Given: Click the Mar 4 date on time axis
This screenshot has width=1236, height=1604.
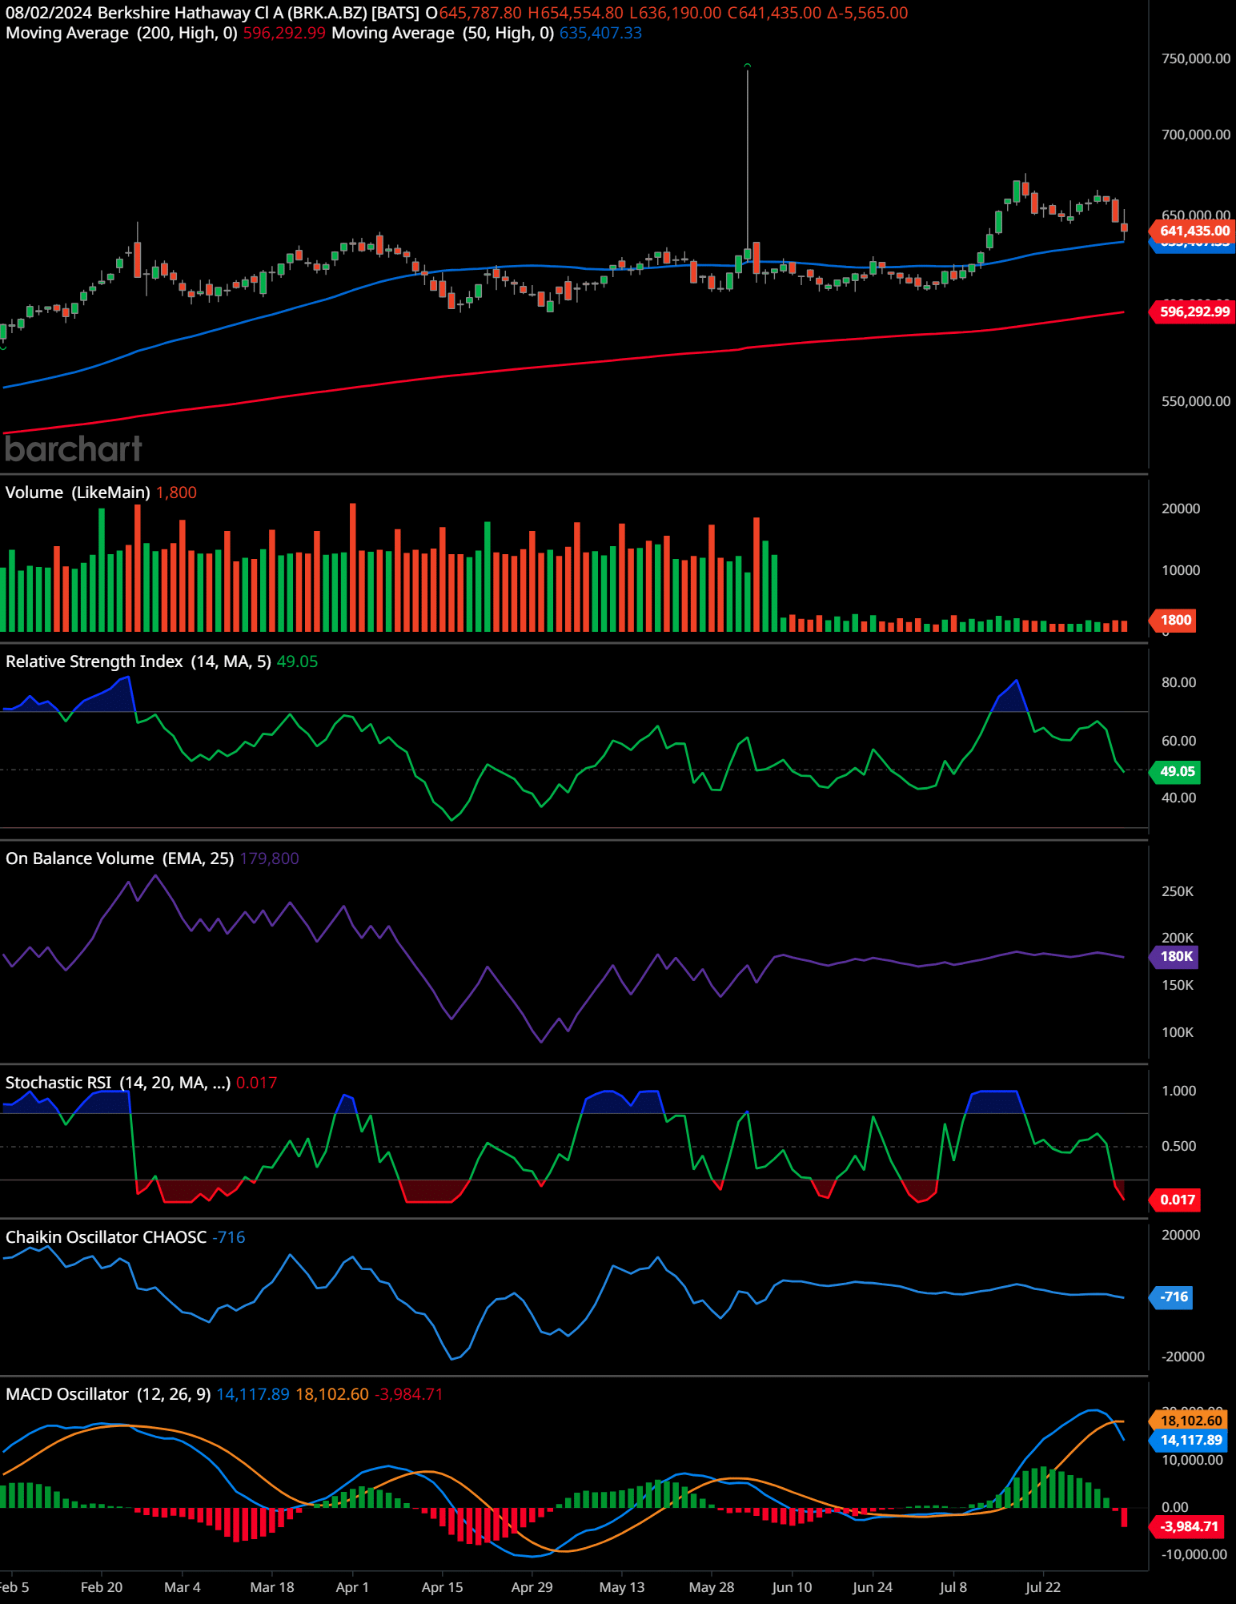Looking at the screenshot, I should 183,1587.
